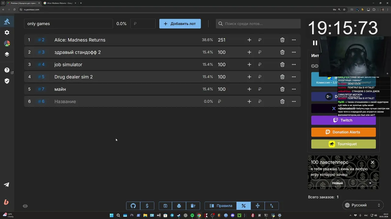Open the pie chart statistics page
This screenshot has height=219, width=391.
(7, 43)
